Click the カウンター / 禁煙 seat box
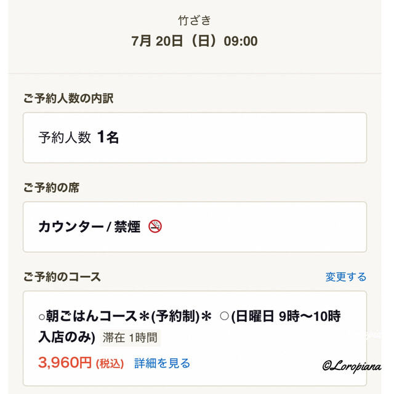The height and width of the screenshot is (394, 394). (x=195, y=227)
